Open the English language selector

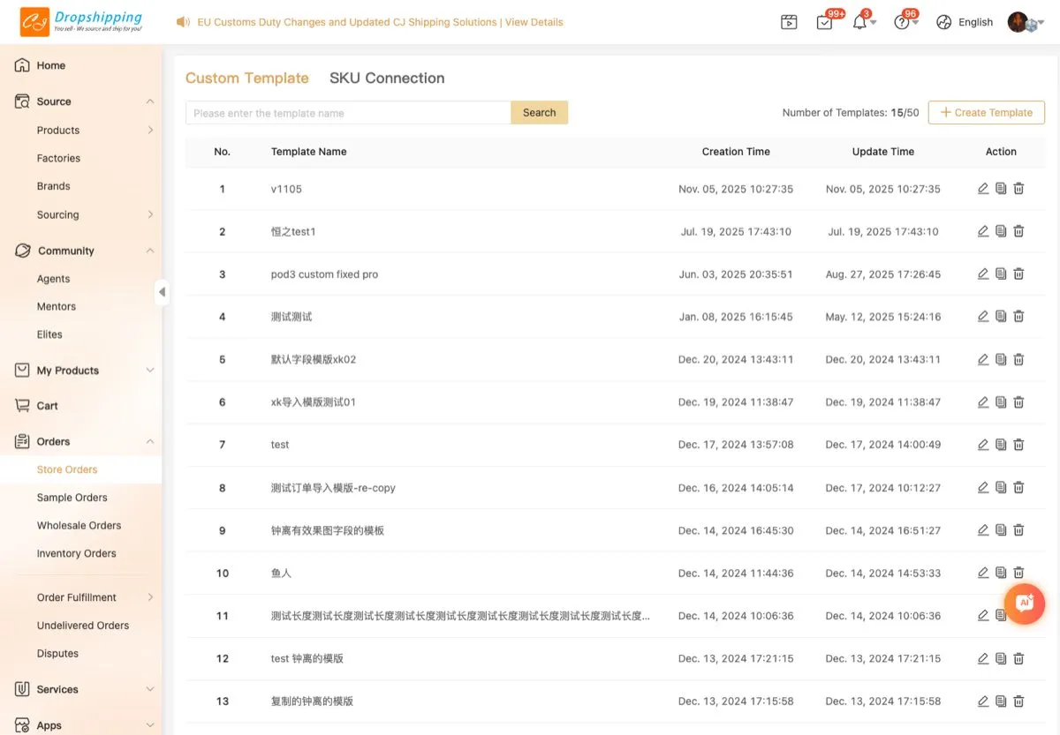pyautogui.click(x=965, y=22)
